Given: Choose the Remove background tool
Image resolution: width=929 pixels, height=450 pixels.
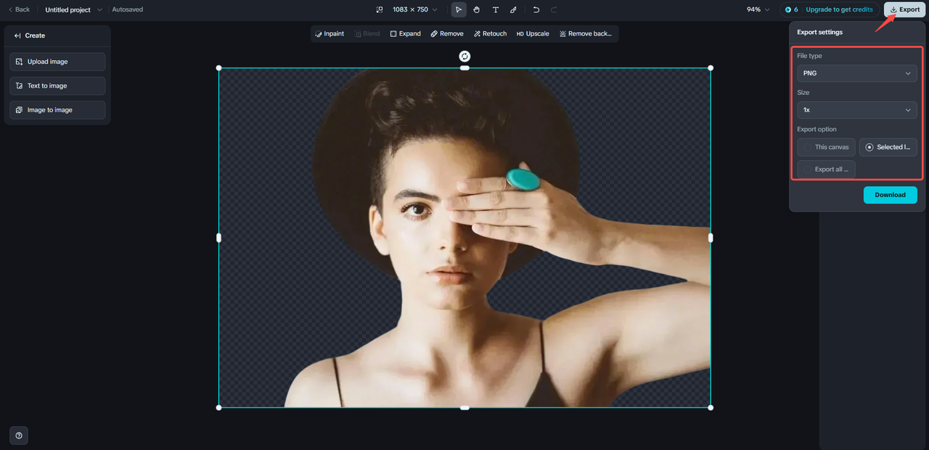Looking at the screenshot, I should point(586,34).
